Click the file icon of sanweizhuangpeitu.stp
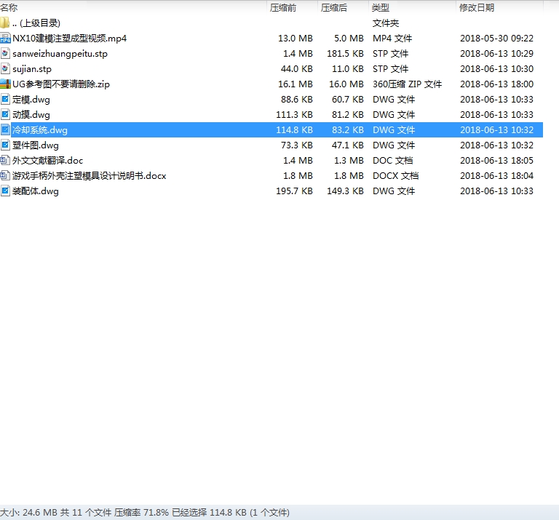The height and width of the screenshot is (520, 559). pyautogui.click(x=5, y=53)
